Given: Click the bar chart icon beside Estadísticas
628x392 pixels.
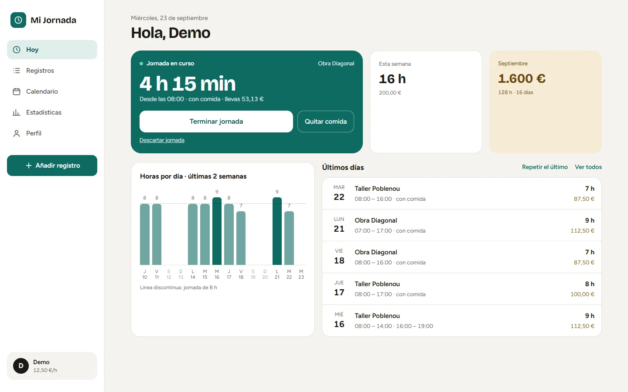Looking at the screenshot, I should (x=17, y=112).
